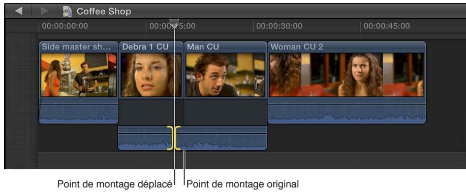Image resolution: width=466 pixels, height=192 pixels.
Task: Click the right yellow audio edit bracket
Action: tap(178, 138)
